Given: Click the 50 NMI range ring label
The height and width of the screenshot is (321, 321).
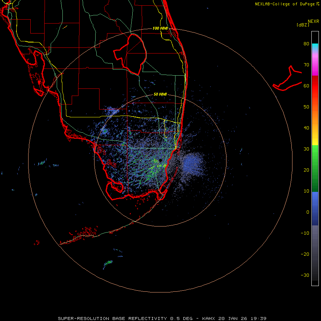Looking at the screenshot, I should click(x=160, y=94).
